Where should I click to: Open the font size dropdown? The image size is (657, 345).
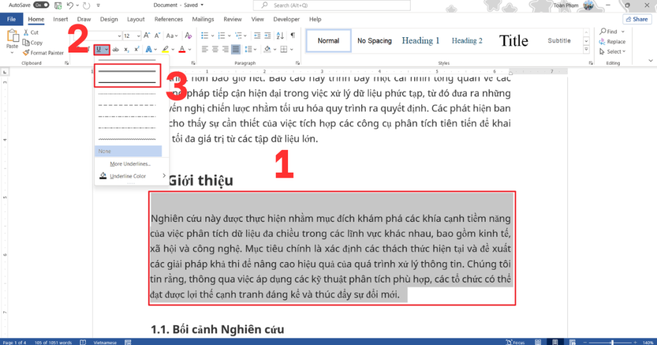pos(139,36)
